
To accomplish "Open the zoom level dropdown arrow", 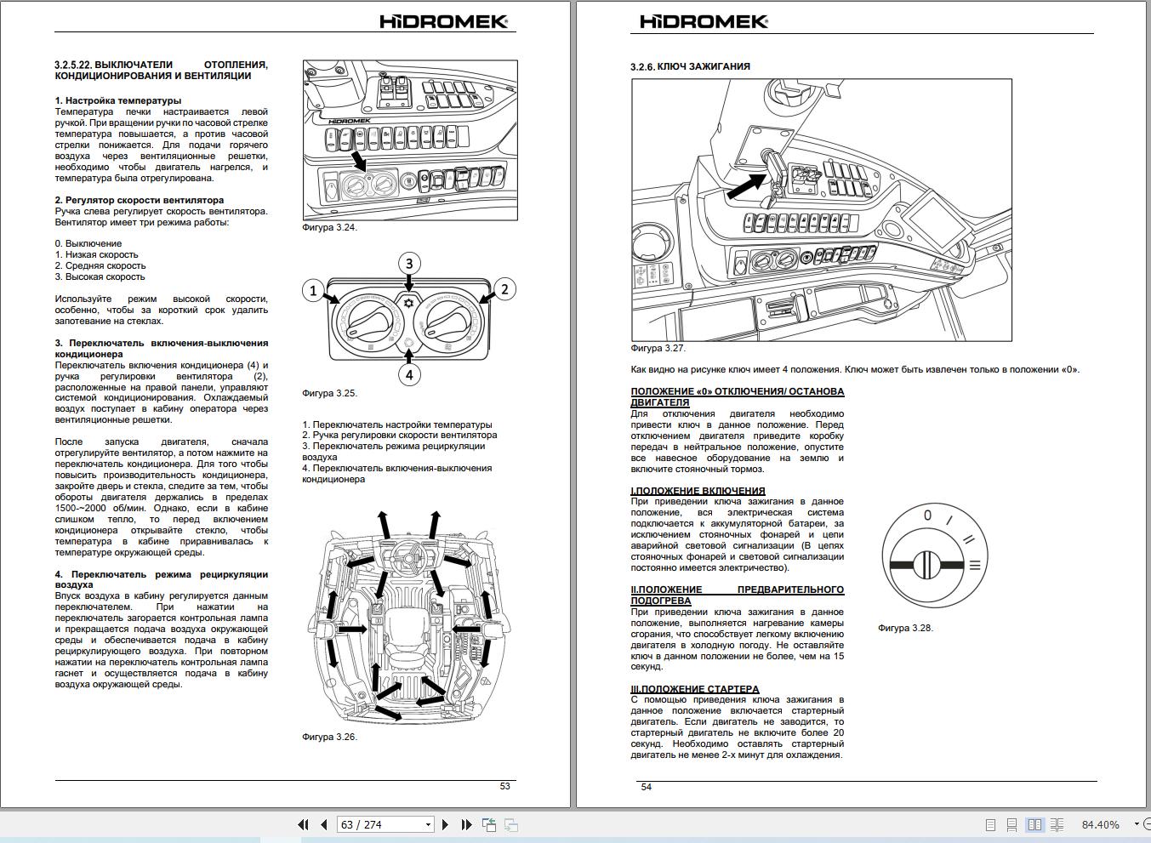I will [1137, 824].
